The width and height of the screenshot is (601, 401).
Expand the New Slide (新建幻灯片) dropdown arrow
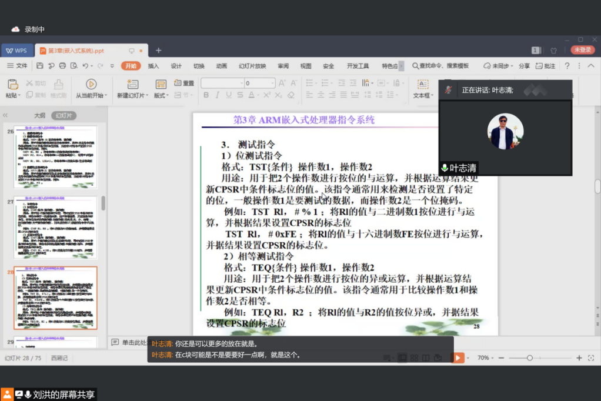(147, 95)
